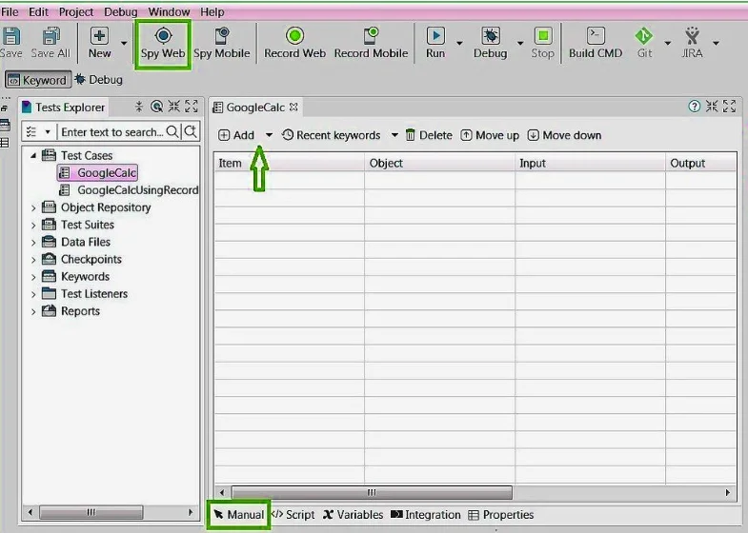The image size is (748, 533).
Task: Run the test with the Run button
Action: coord(435,36)
